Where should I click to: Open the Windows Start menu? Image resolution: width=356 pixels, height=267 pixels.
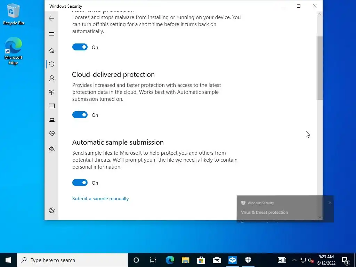pyautogui.click(x=8, y=260)
